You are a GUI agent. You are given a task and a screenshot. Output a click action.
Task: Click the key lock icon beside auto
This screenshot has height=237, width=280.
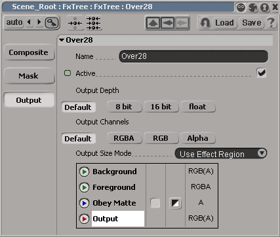click(x=52, y=23)
